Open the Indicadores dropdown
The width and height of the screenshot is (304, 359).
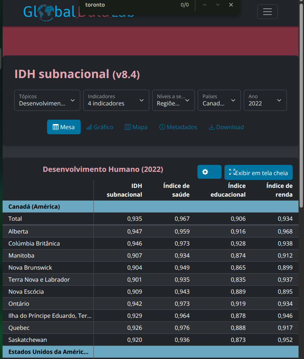116,100
